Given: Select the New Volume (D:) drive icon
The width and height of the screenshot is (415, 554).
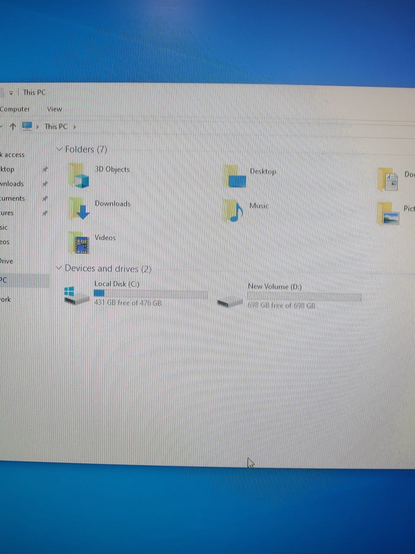Looking at the screenshot, I should [x=230, y=302].
